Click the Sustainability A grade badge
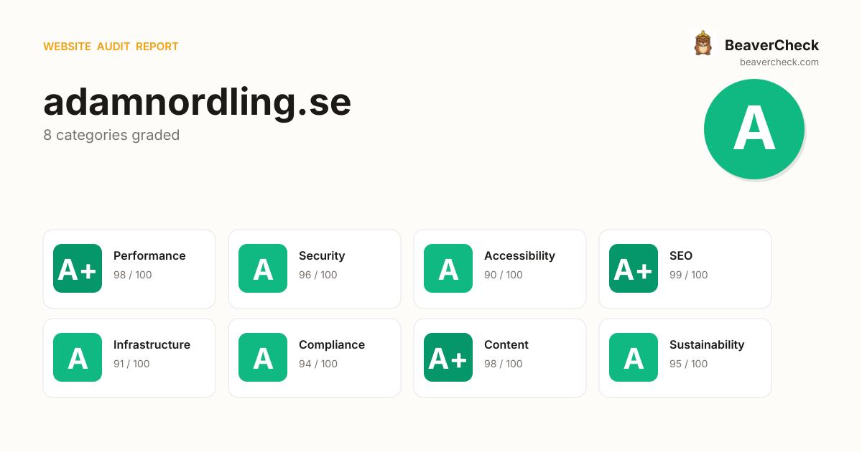 coord(634,357)
